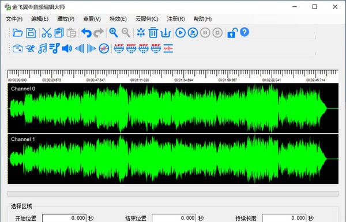Click the save floppy disk icon
Viewport: 346px width, 222px height.
[31, 33]
